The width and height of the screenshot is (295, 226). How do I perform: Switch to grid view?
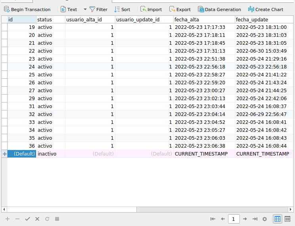278,219
